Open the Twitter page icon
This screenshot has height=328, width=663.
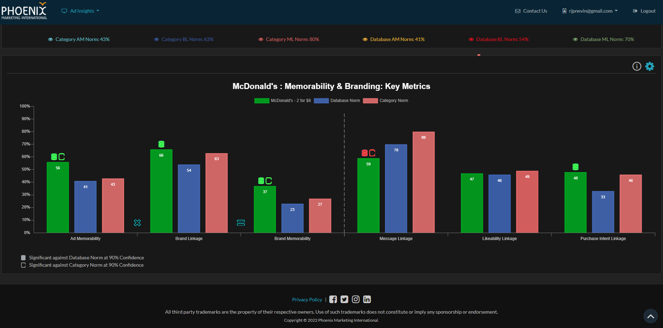coord(344,299)
